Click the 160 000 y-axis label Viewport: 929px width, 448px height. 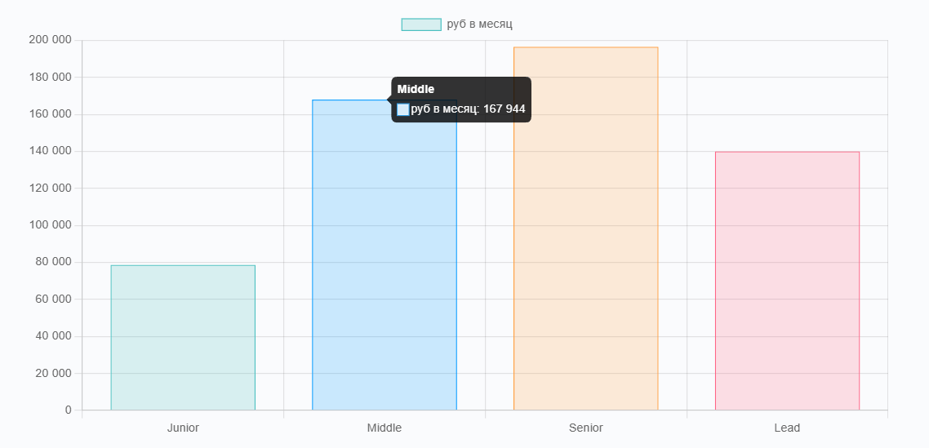pos(50,113)
